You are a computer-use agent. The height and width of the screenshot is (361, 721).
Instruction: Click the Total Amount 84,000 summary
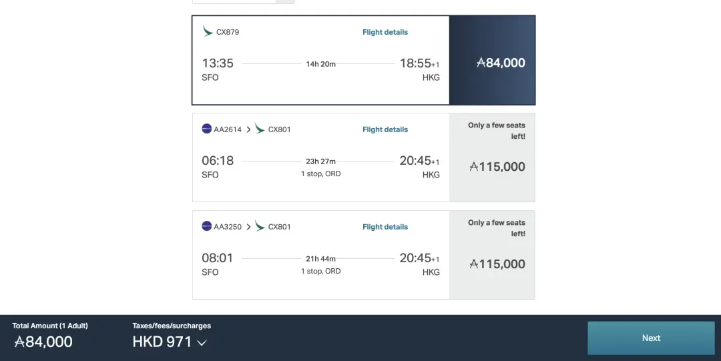point(43,342)
